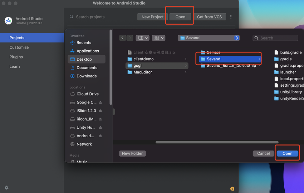Screen dimensions: 304x193
Task: Select the unityLibrary folder
Action: [x=289, y=92]
